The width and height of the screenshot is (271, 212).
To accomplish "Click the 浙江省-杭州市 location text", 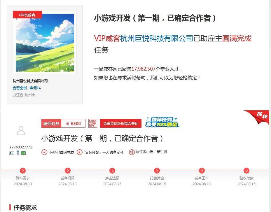I will pos(24,95).
